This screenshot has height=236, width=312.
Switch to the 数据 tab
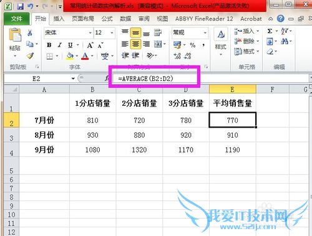click(x=125, y=19)
